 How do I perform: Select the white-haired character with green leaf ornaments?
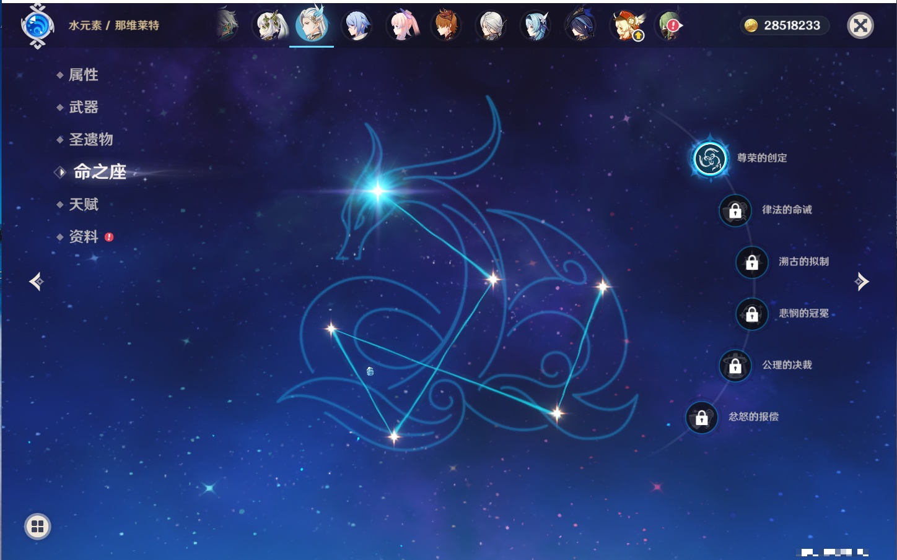pos(271,25)
